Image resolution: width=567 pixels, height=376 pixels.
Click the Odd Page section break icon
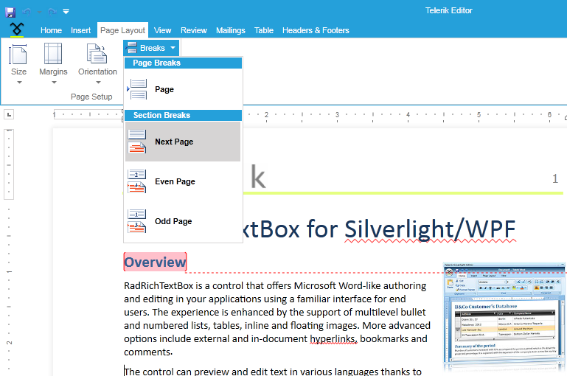click(x=137, y=221)
